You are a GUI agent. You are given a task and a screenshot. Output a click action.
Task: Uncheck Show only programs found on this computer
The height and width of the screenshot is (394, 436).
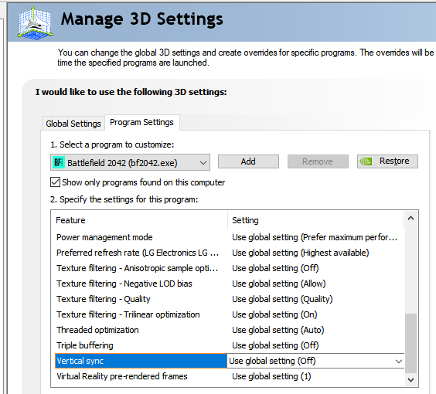click(x=55, y=182)
